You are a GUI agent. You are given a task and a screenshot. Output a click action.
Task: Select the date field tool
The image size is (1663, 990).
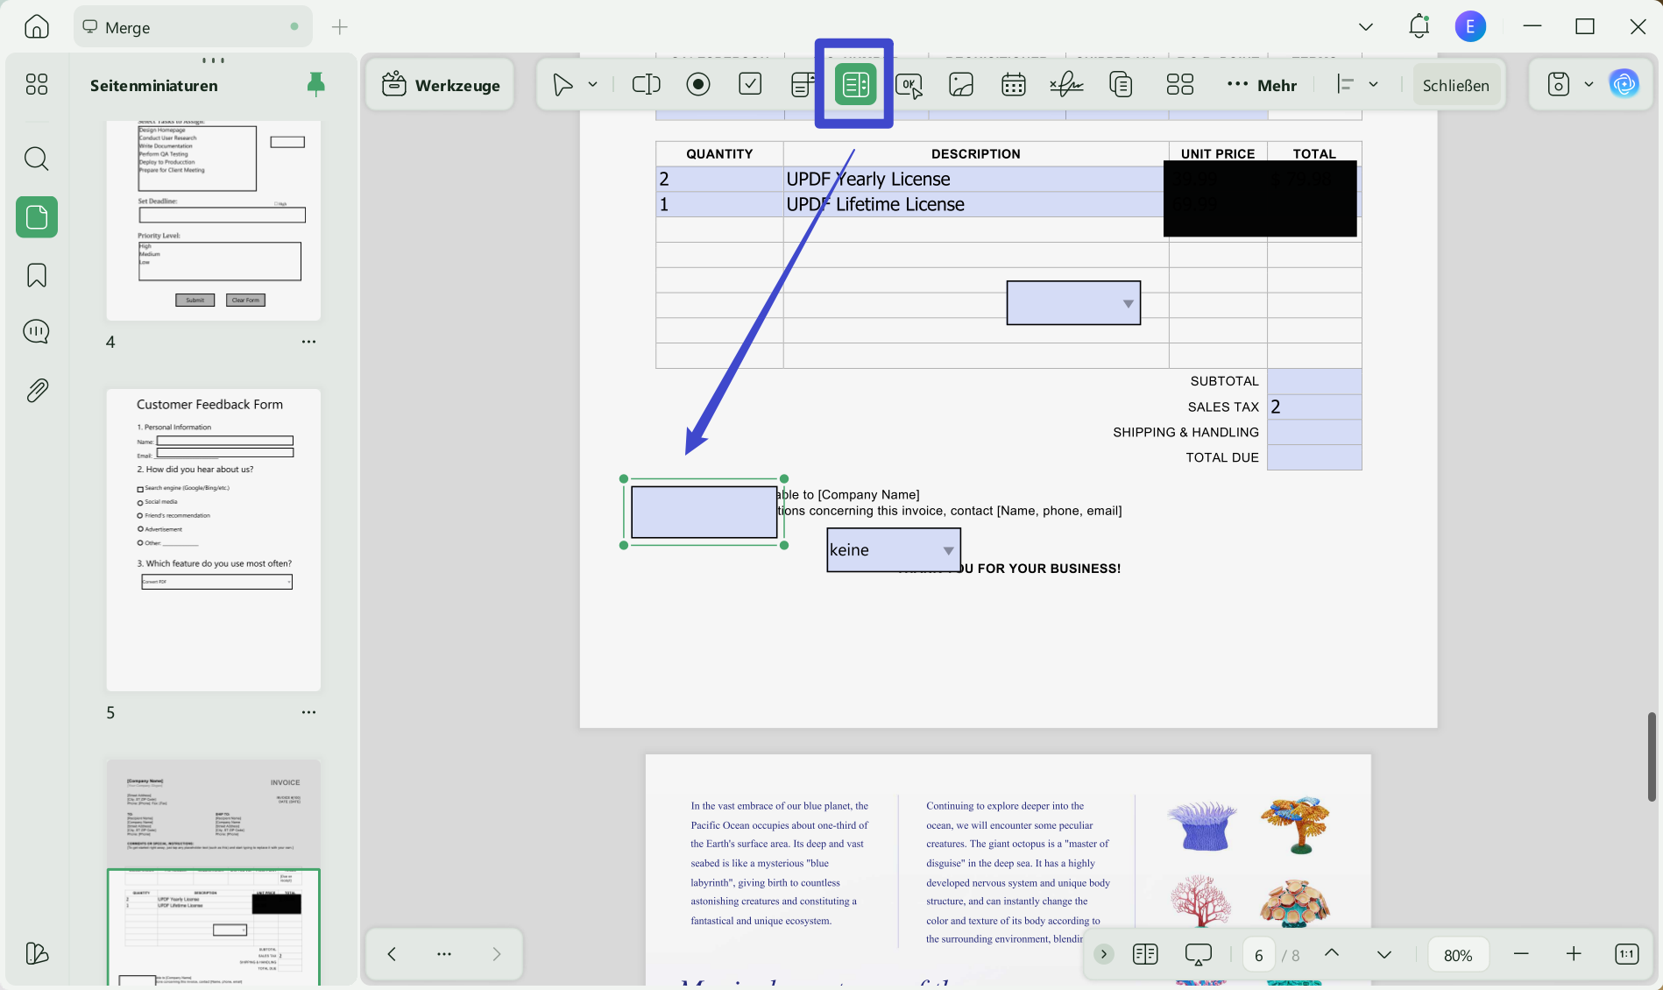(x=1014, y=84)
